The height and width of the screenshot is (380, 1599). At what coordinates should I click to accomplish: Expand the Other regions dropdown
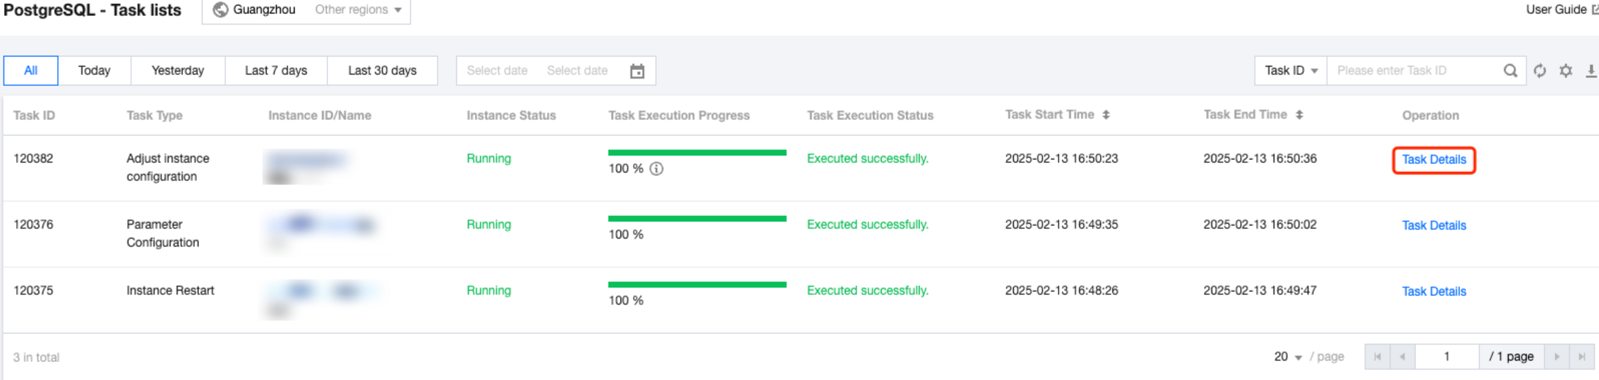[x=359, y=10]
